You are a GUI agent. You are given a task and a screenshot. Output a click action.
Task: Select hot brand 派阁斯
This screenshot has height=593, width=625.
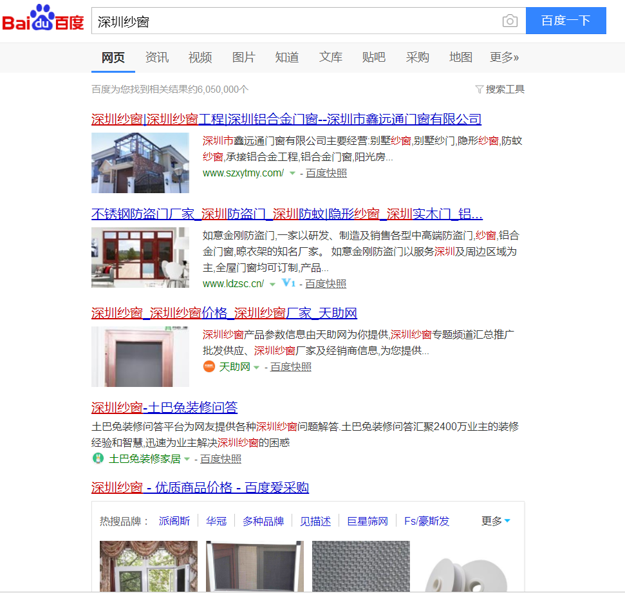tap(174, 522)
